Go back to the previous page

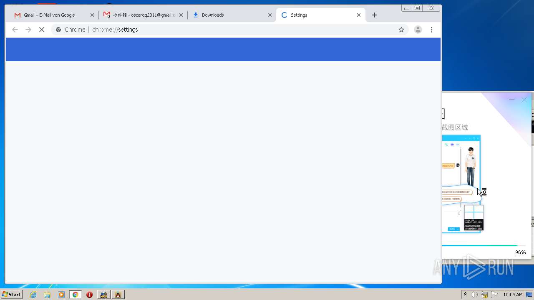click(x=15, y=30)
